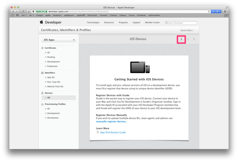Open the Facebook bookmark

point(141,15)
